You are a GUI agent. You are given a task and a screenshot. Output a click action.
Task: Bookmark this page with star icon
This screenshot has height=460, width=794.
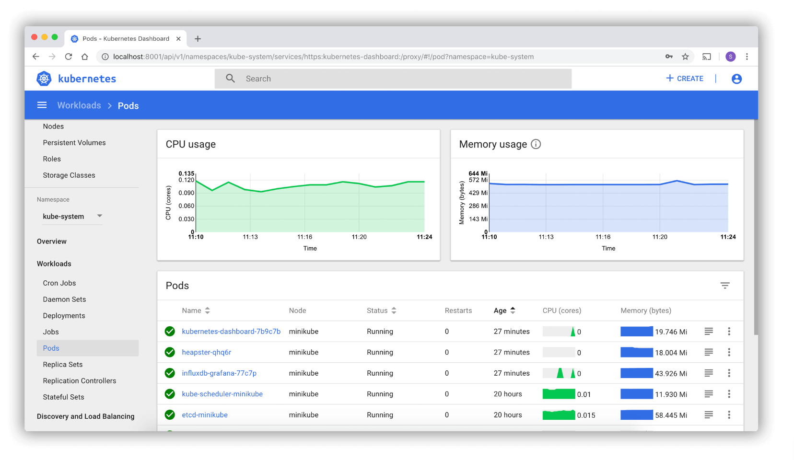(685, 57)
